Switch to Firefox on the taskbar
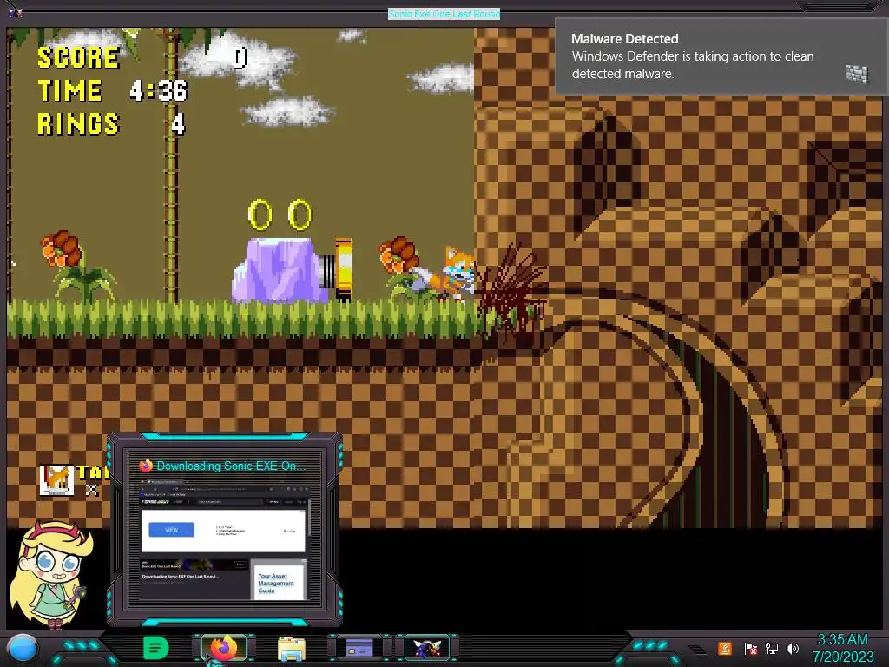The height and width of the screenshot is (667, 889). [224, 648]
